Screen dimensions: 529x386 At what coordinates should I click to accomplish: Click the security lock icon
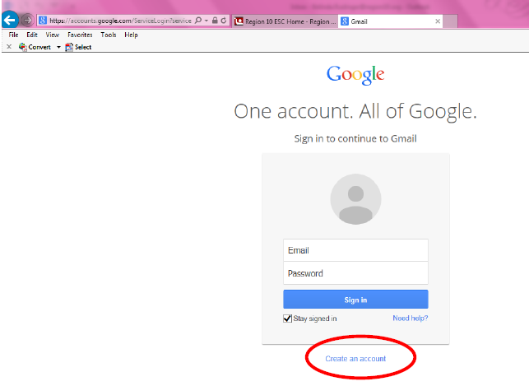215,21
